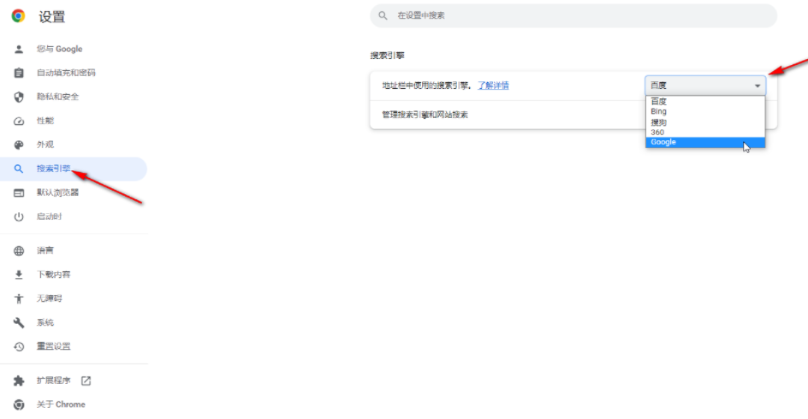Choose 百度 from the search engine list

tap(705, 102)
